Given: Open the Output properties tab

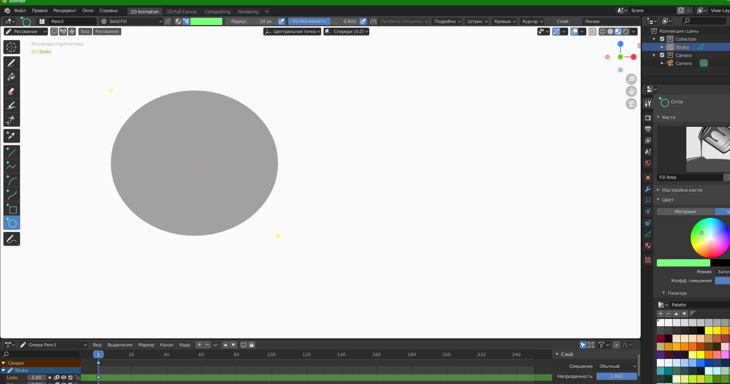Looking at the screenshot, I should coord(648,129).
